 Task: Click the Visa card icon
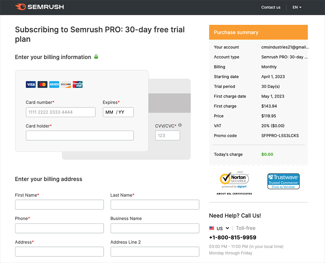[x=31, y=84]
